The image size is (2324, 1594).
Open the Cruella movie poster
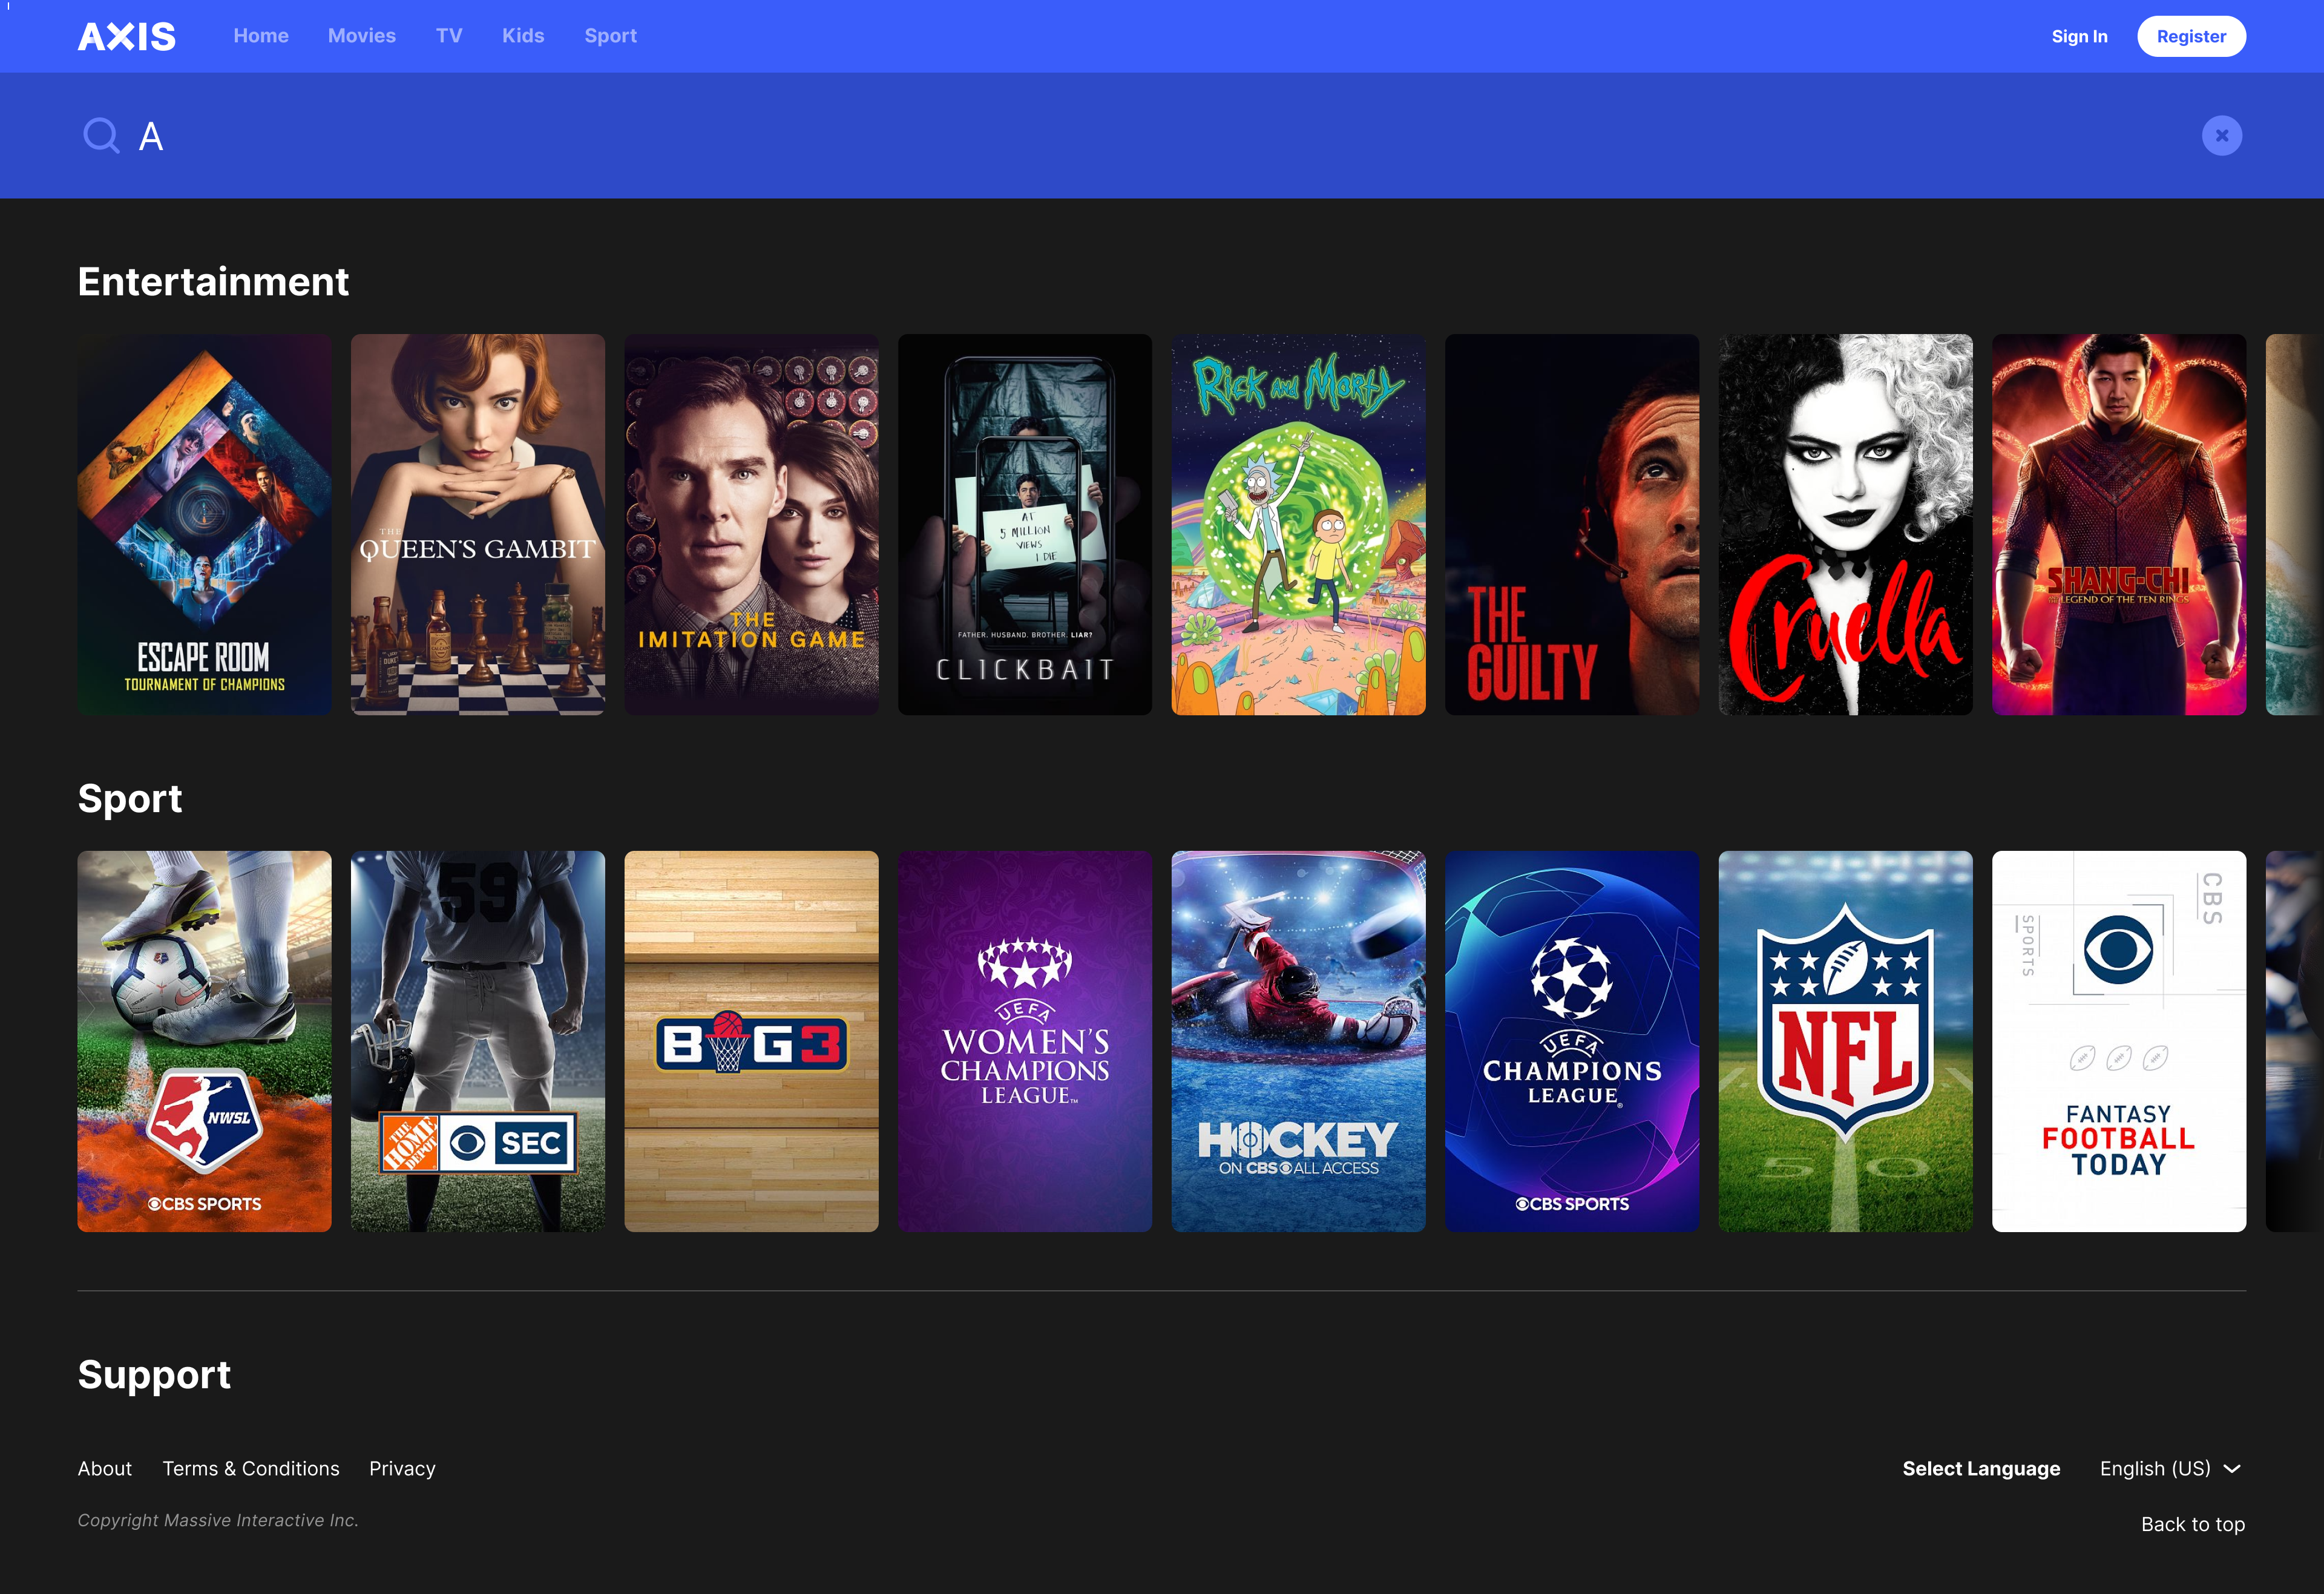tap(1845, 524)
